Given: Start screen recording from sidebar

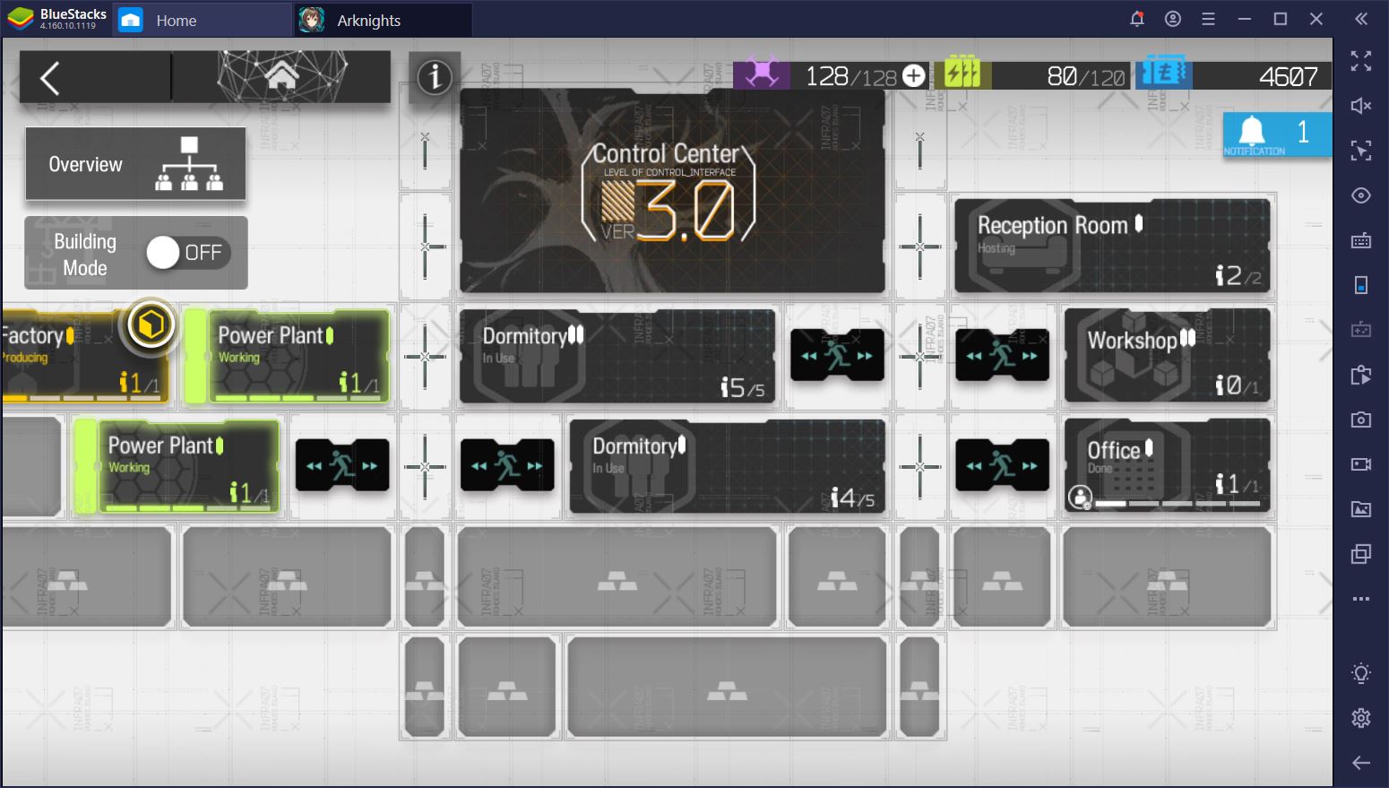Looking at the screenshot, I should [1361, 464].
